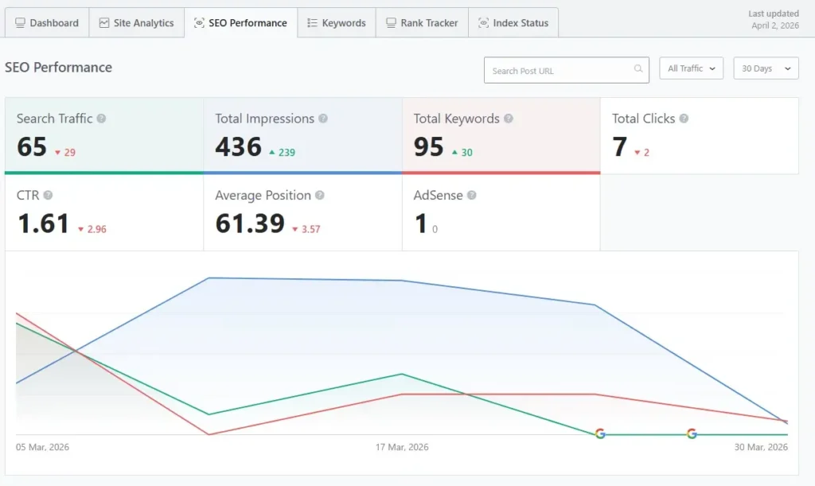Open the 30 Days date range dropdown
Screen dimensions: 815x486
pos(764,68)
